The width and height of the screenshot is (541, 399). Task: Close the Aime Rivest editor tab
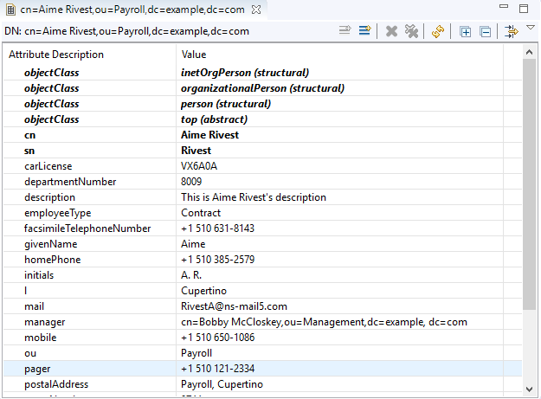(255, 10)
